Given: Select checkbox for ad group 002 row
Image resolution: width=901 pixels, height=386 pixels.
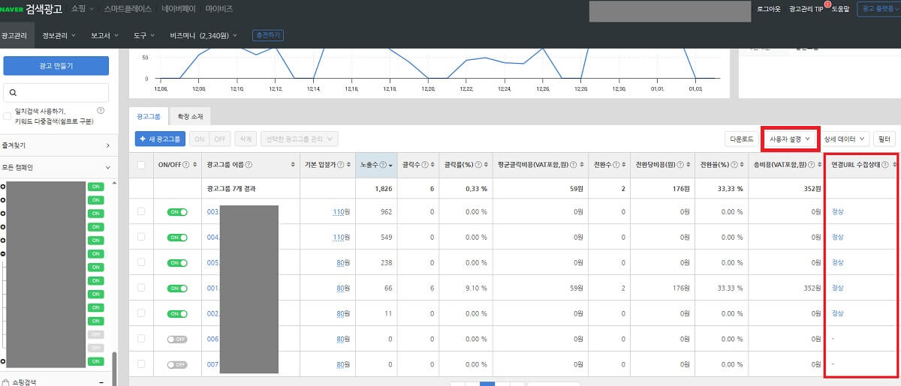Looking at the screenshot, I should click(141, 313).
